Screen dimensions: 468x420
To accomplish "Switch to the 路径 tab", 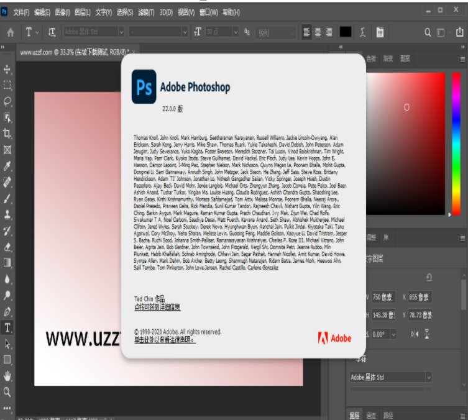I will click(x=388, y=415).
